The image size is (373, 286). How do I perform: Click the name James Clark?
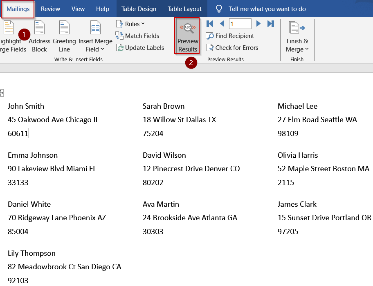(x=297, y=204)
